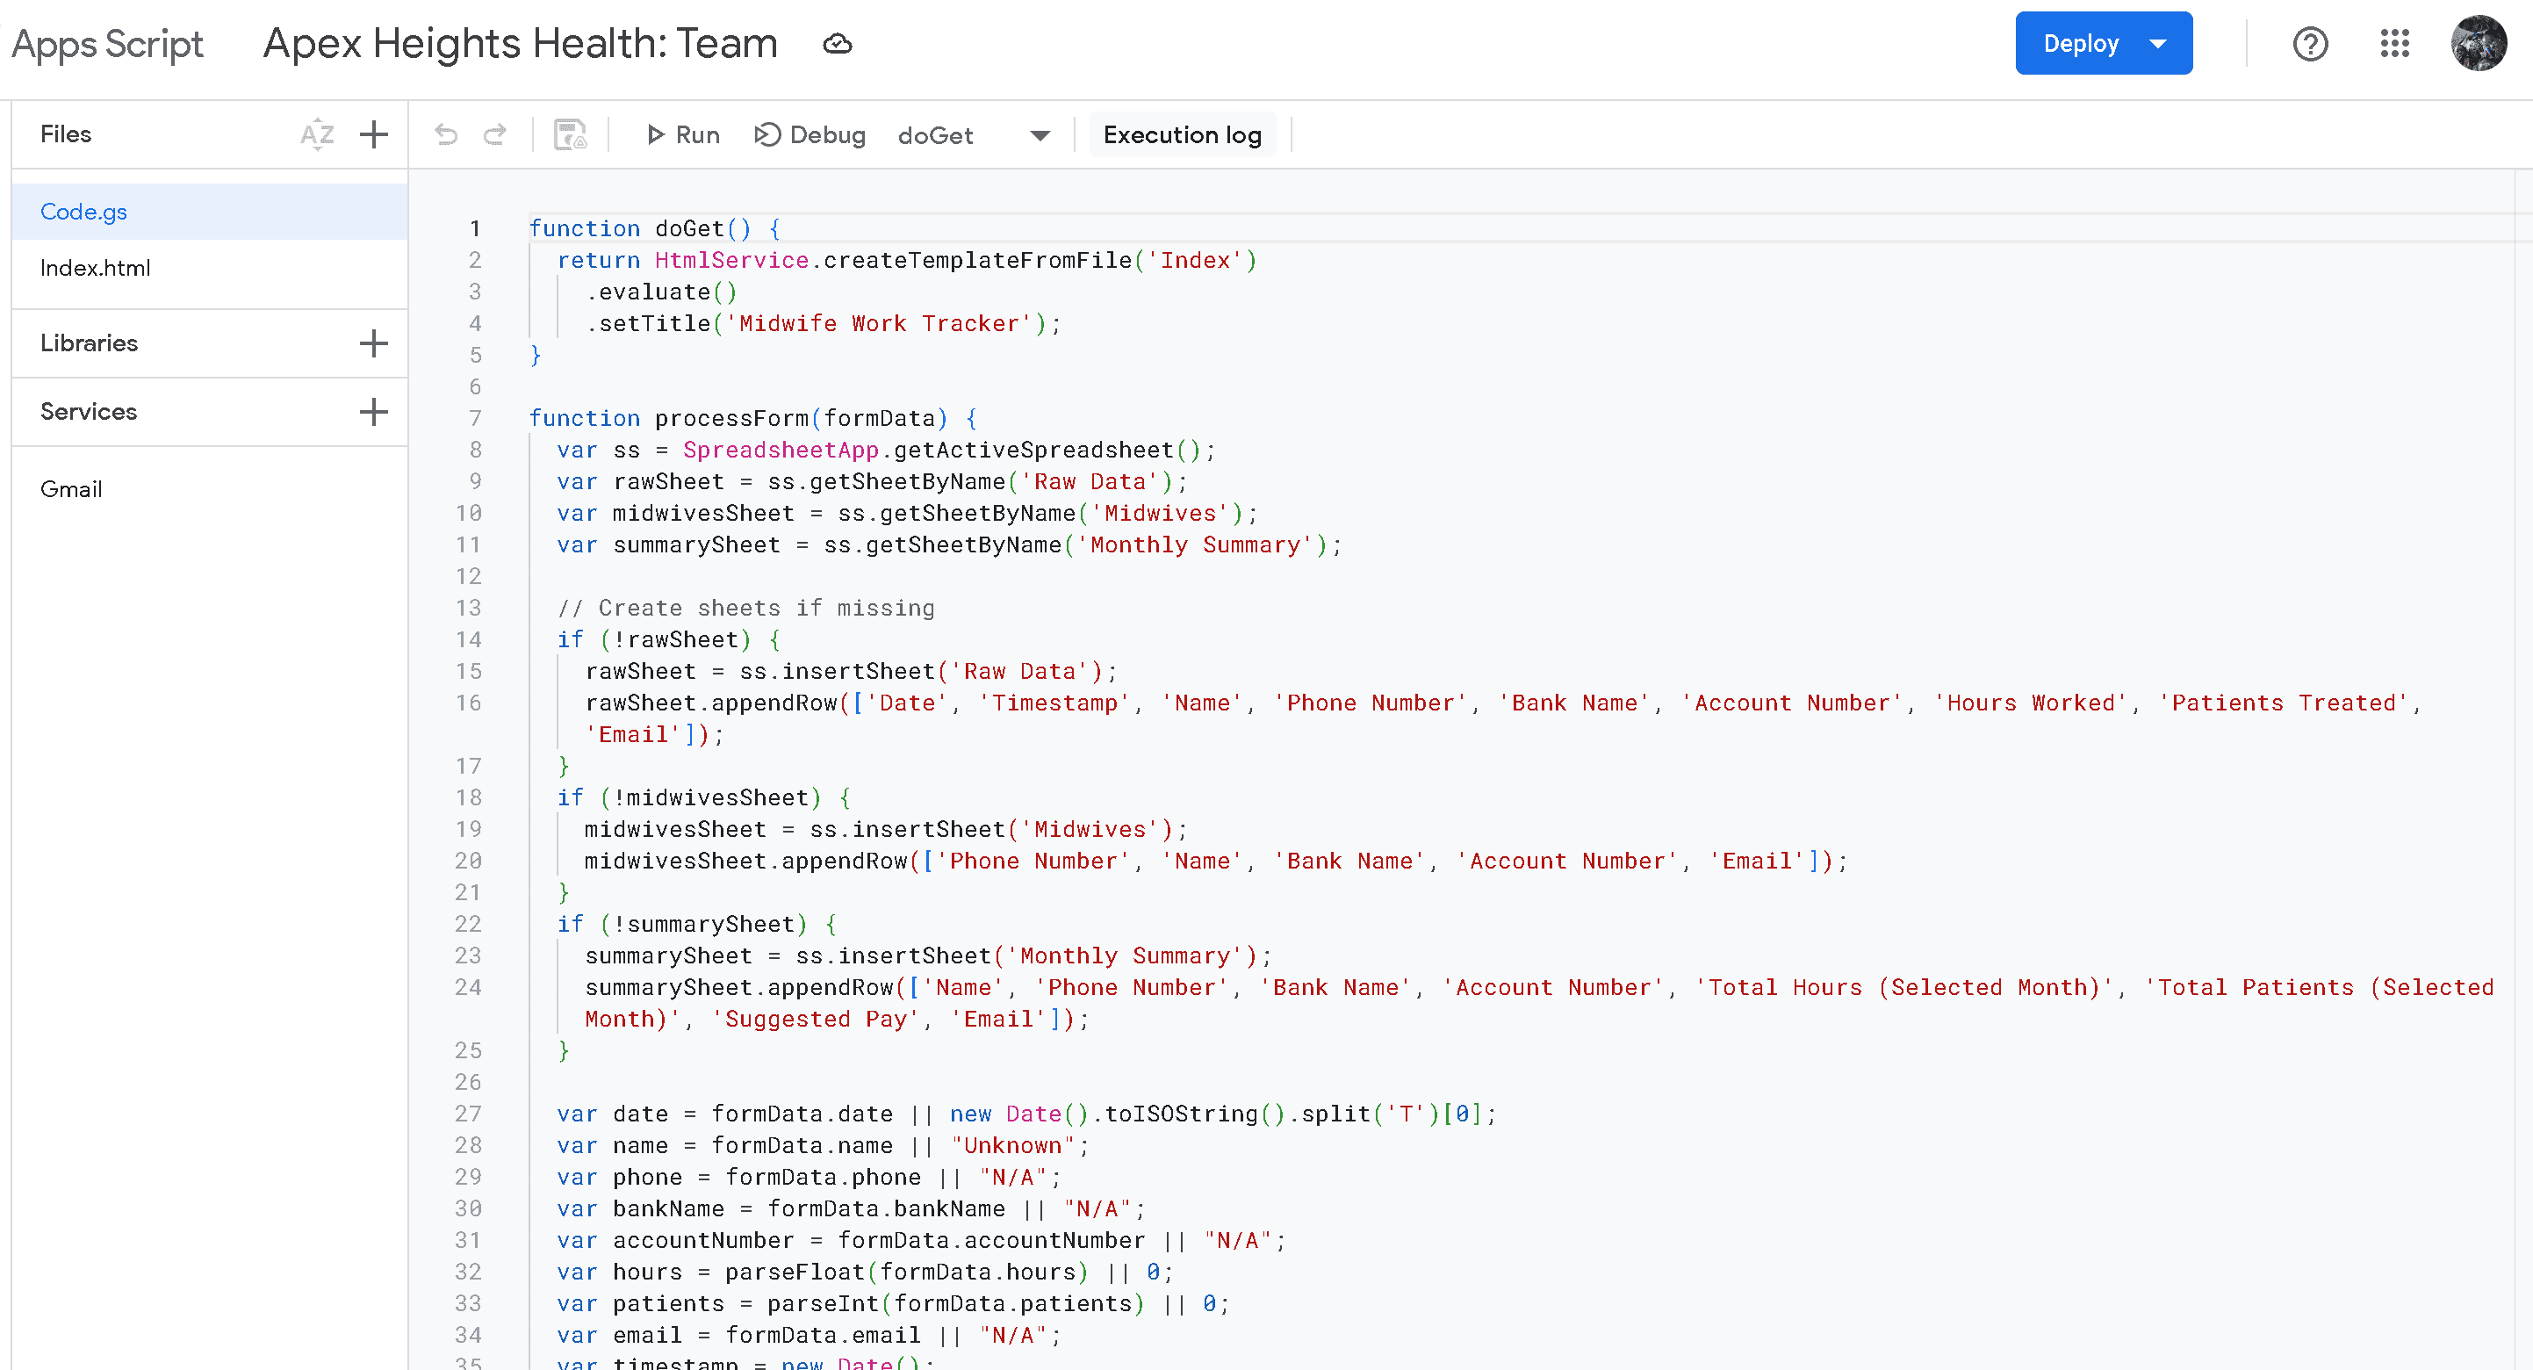Open the Google account avatar
This screenshot has width=2533, height=1370.
pyautogui.click(x=2478, y=43)
